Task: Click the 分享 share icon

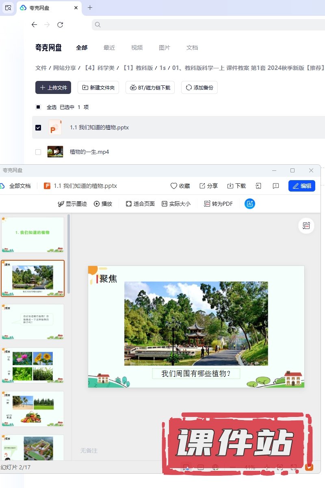Action: pos(202,186)
